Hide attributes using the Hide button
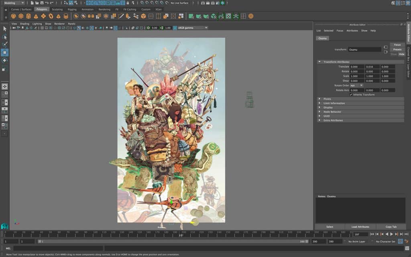 401,54
